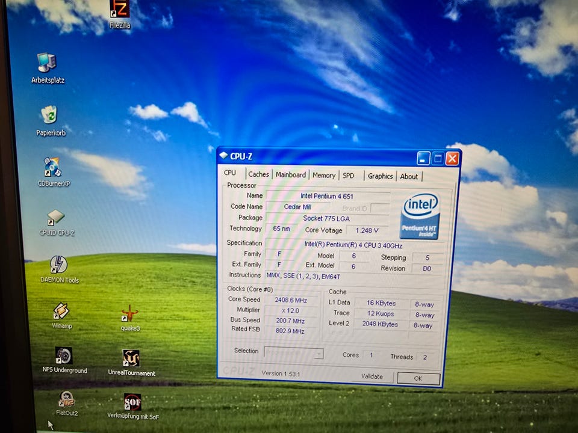
Task: Open the About tab
Action: coord(409,177)
